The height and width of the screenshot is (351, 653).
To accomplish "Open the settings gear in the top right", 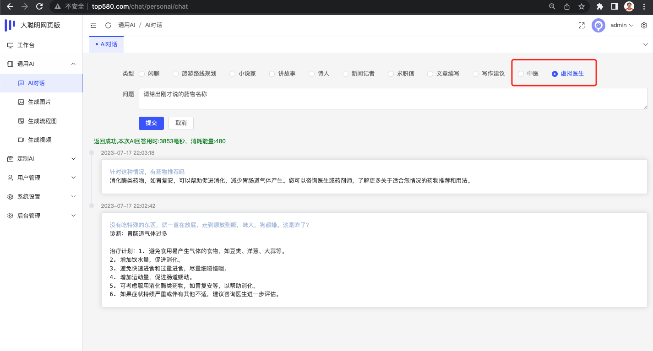I will coord(644,26).
